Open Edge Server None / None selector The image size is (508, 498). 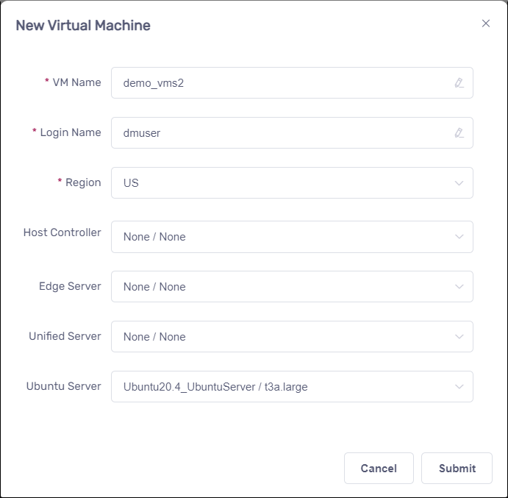tap(279, 287)
